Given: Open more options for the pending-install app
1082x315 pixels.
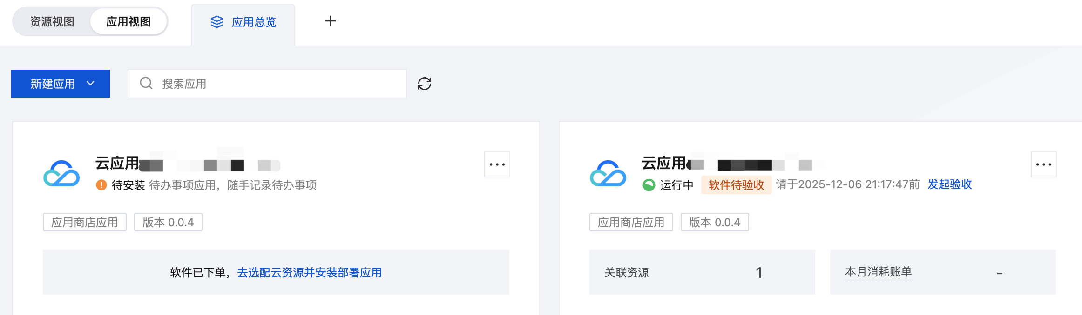Looking at the screenshot, I should pyautogui.click(x=497, y=164).
